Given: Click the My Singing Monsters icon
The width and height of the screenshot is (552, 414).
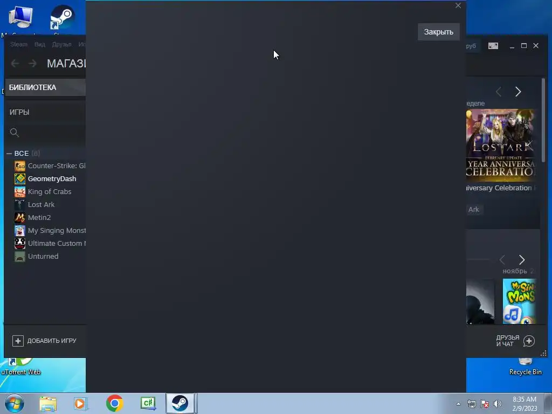Looking at the screenshot, I should coord(20,231).
